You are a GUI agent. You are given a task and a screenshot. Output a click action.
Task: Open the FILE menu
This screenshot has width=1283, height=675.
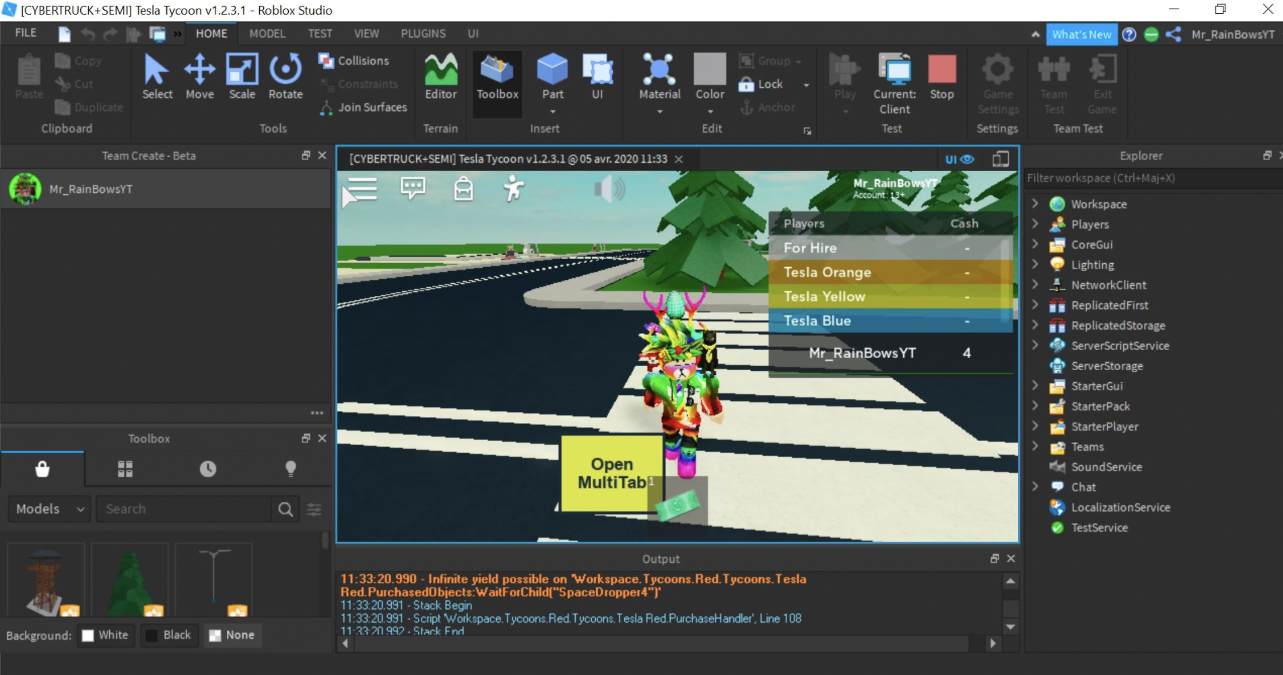(25, 33)
